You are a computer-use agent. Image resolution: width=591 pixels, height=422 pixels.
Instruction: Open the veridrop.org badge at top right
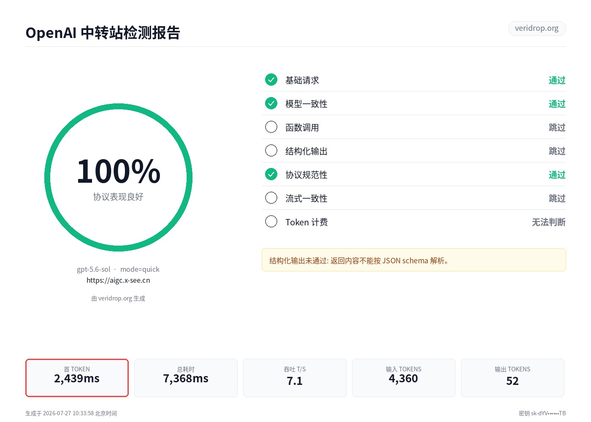537,28
